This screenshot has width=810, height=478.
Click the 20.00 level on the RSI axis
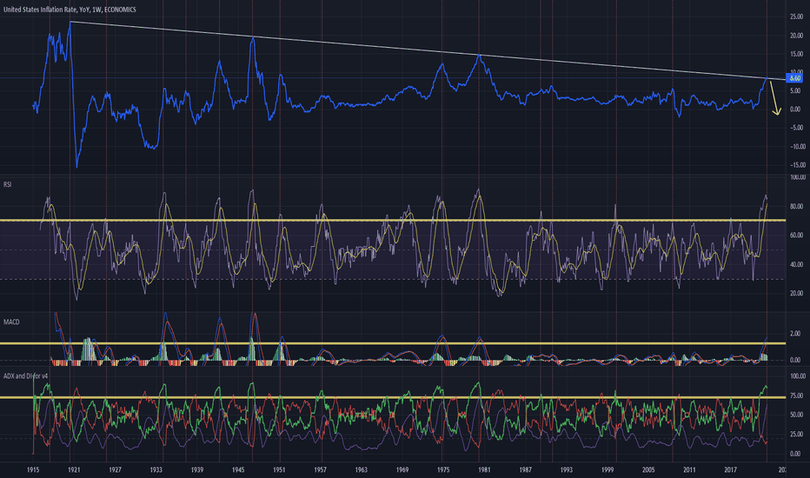point(797,294)
